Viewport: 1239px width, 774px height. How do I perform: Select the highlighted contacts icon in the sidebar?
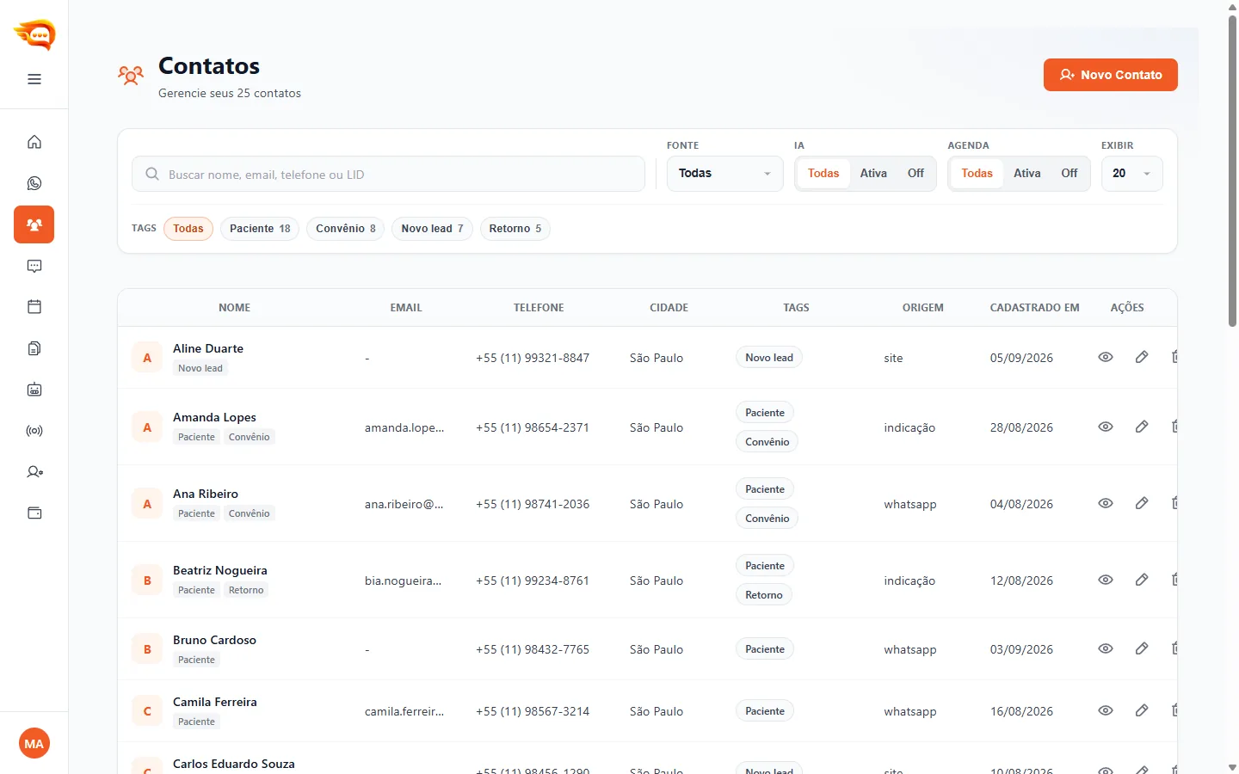tap(34, 224)
